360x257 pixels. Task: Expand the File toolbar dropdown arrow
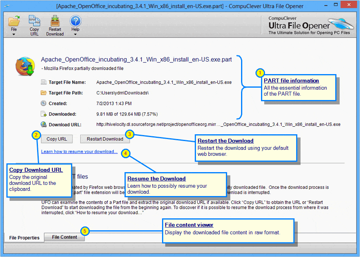(x=14, y=34)
